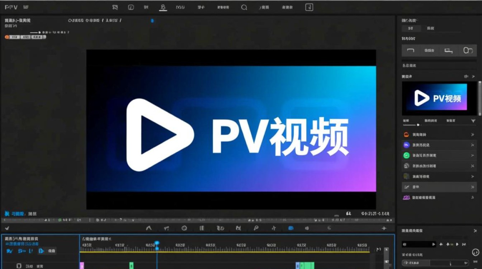
Task: Click the timeline's vertical scrollbar
Action: 386,257
